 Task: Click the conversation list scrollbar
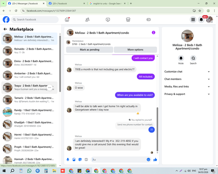coord(60,64)
